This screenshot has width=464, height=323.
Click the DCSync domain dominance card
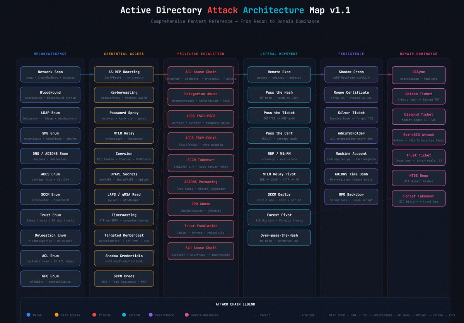click(x=418, y=74)
